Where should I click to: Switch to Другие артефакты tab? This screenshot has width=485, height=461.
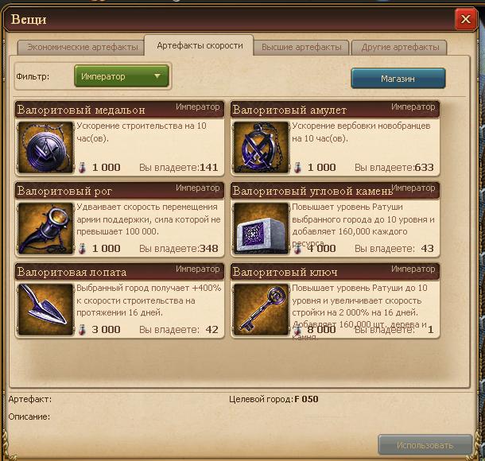click(400, 48)
